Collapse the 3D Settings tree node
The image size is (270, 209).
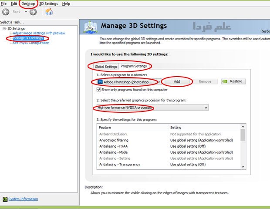[4, 28]
